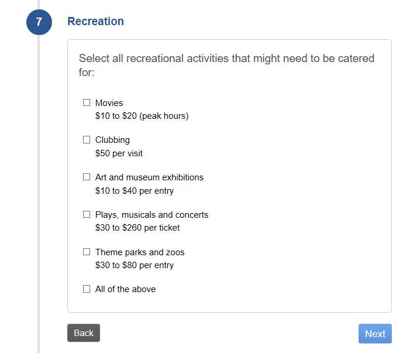Click the Clubbing label text
413x353 pixels.
(x=112, y=140)
